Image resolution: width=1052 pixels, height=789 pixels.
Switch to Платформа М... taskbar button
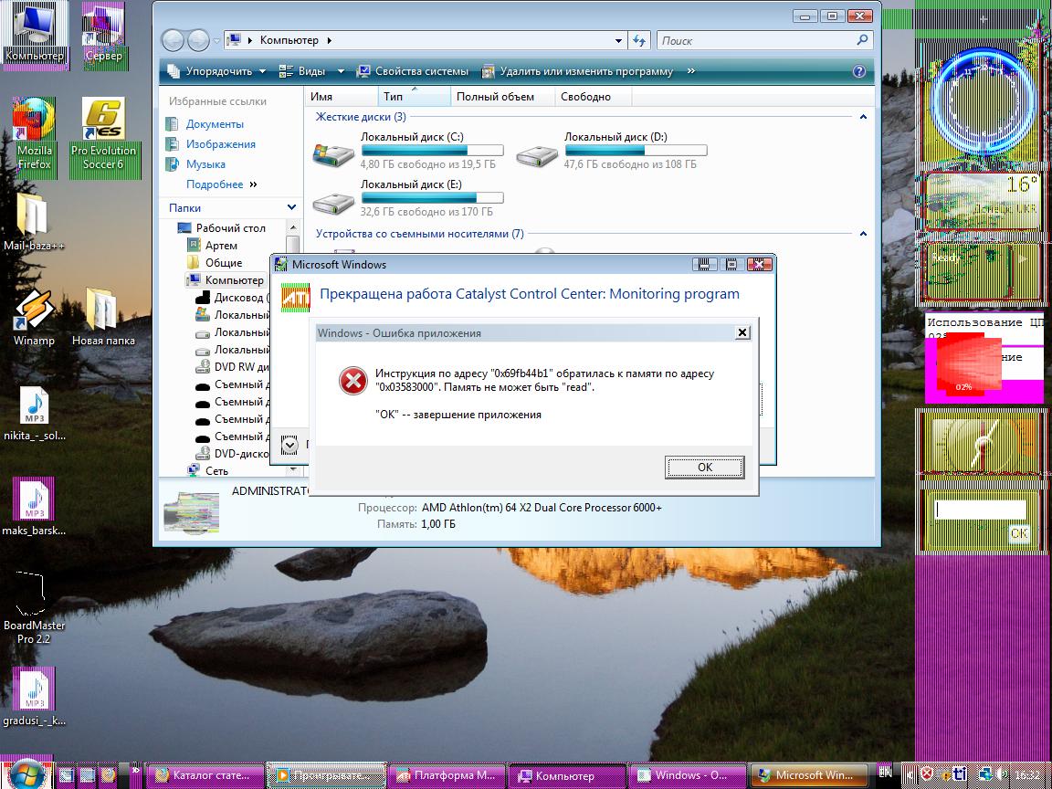click(x=447, y=775)
